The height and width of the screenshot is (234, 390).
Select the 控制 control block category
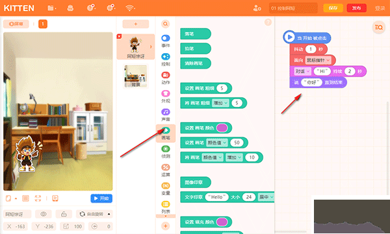(x=166, y=60)
